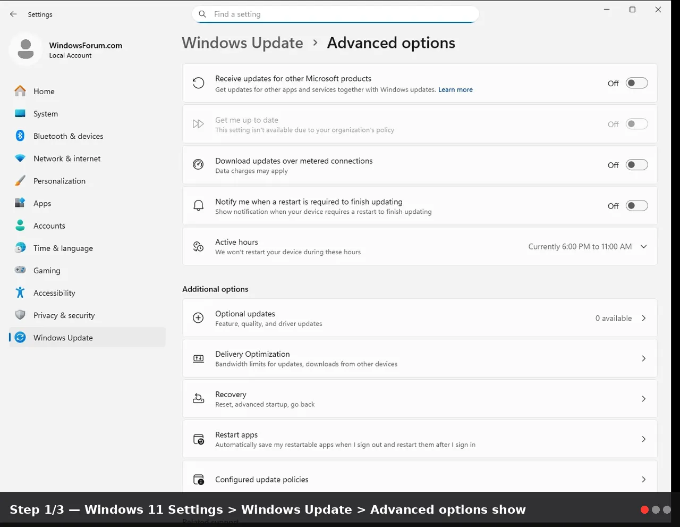This screenshot has height=527, width=680.
Task: Open Configured update policies via its chevron
Action: 643,480
